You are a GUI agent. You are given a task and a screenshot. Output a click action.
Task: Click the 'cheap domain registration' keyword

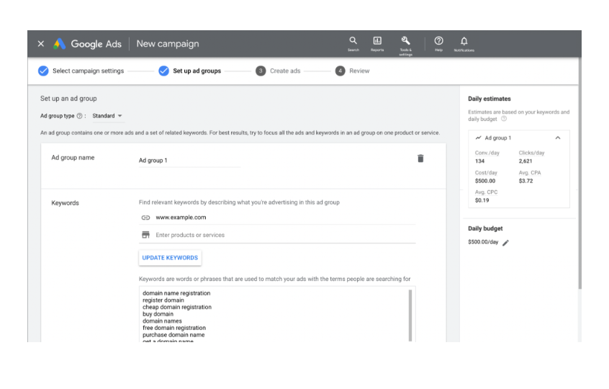pos(176,307)
